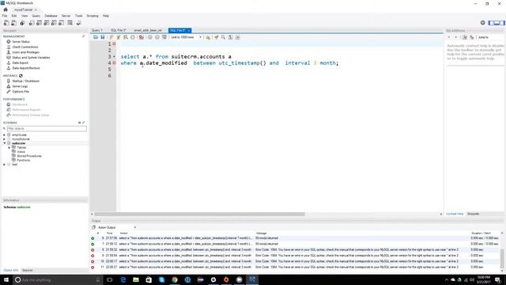The width and height of the screenshot is (506, 285).
Task: Open Options File under Instance
Action: pos(21,92)
